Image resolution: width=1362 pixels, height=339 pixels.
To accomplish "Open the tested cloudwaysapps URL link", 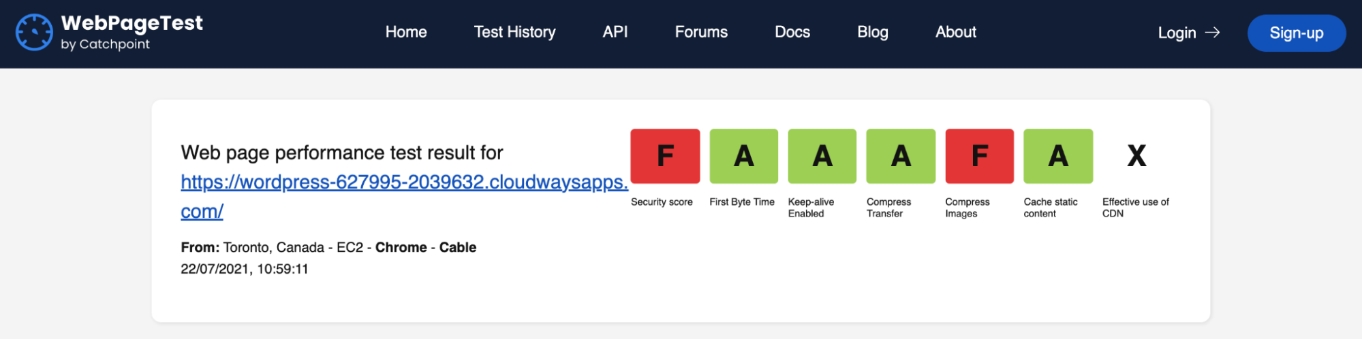I will [404, 197].
